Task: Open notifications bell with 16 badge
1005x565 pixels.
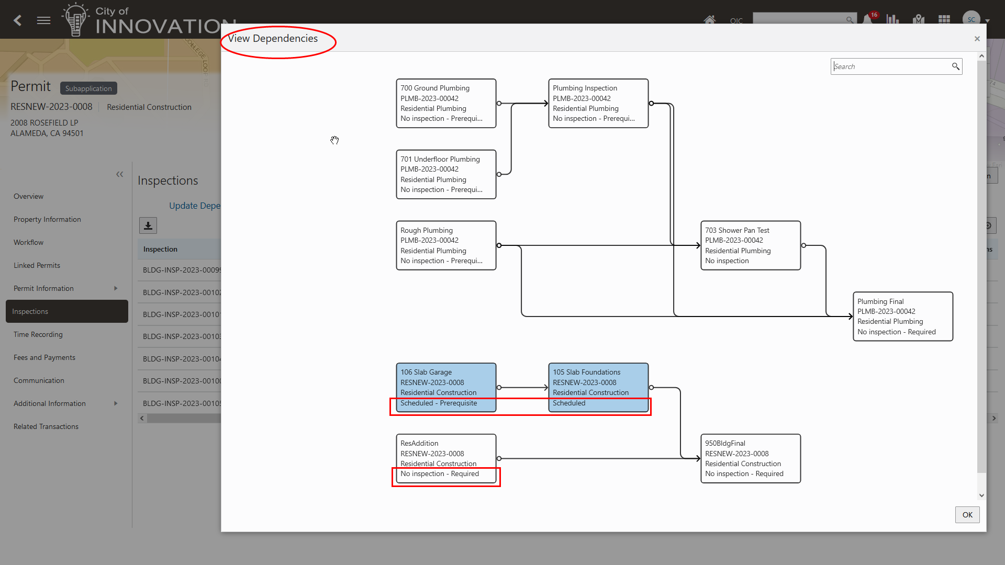Action: [x=869, y=19]
